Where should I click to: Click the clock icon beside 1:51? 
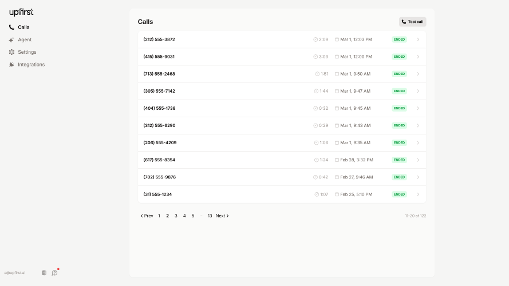point(317,74)
